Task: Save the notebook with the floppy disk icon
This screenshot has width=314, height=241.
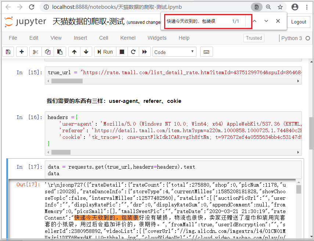Action: 8,52
